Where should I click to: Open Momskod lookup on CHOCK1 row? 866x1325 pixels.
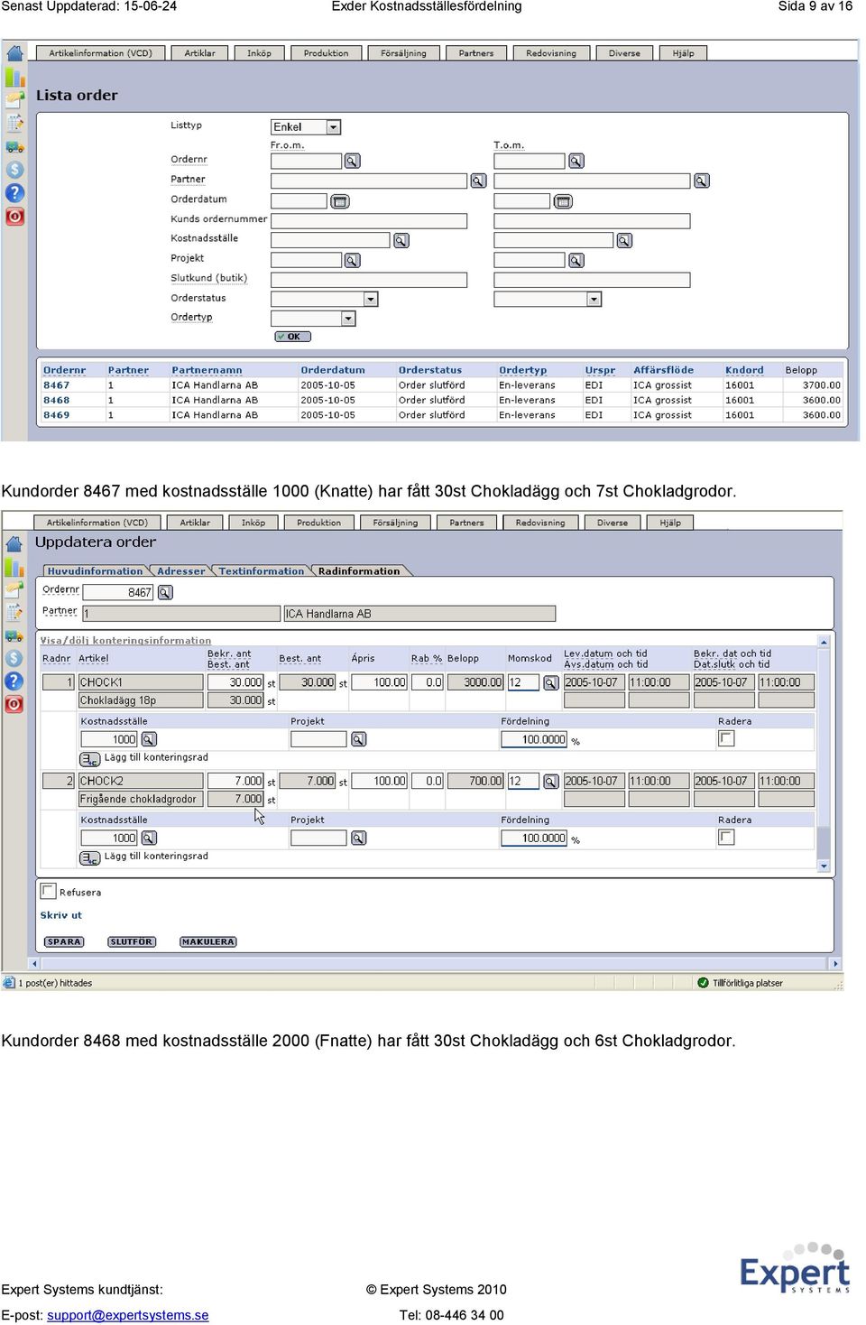(x=550, y=682)
